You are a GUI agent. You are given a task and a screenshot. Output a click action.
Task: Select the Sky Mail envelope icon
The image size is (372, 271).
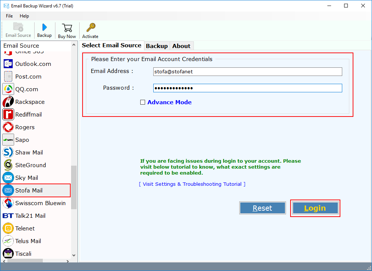coord(8,178)
